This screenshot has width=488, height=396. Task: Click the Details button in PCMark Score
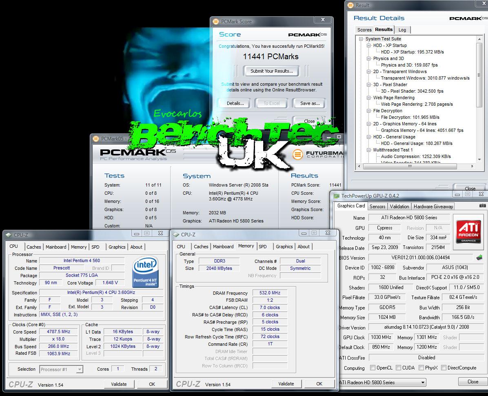tap(235, 103)
